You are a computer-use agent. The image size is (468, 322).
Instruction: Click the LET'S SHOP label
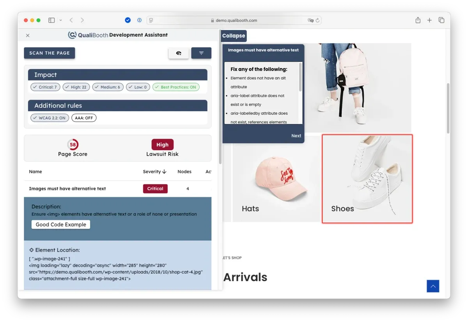232,258
